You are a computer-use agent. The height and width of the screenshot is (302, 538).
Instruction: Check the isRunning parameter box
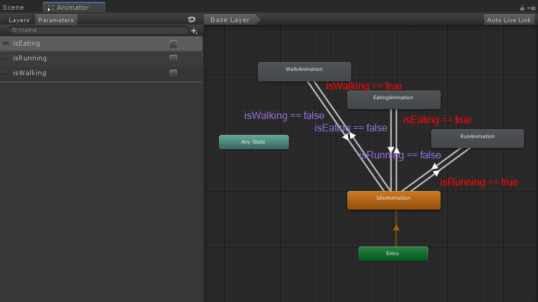[x=173, y=59]
